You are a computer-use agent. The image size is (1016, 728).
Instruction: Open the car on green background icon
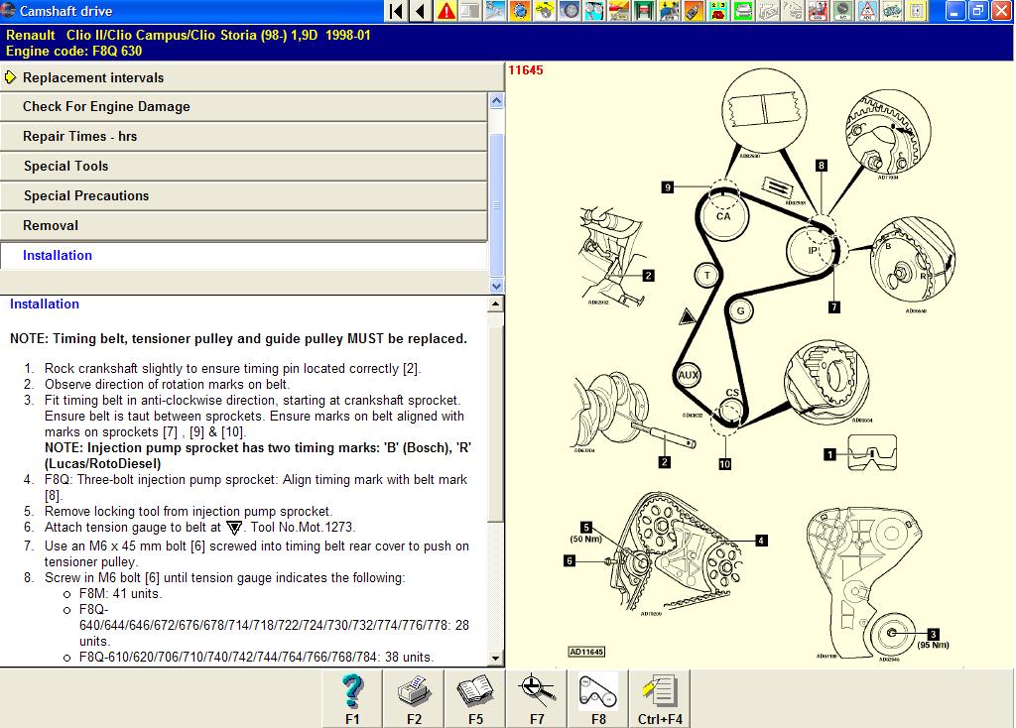click(x=742, y=11)
